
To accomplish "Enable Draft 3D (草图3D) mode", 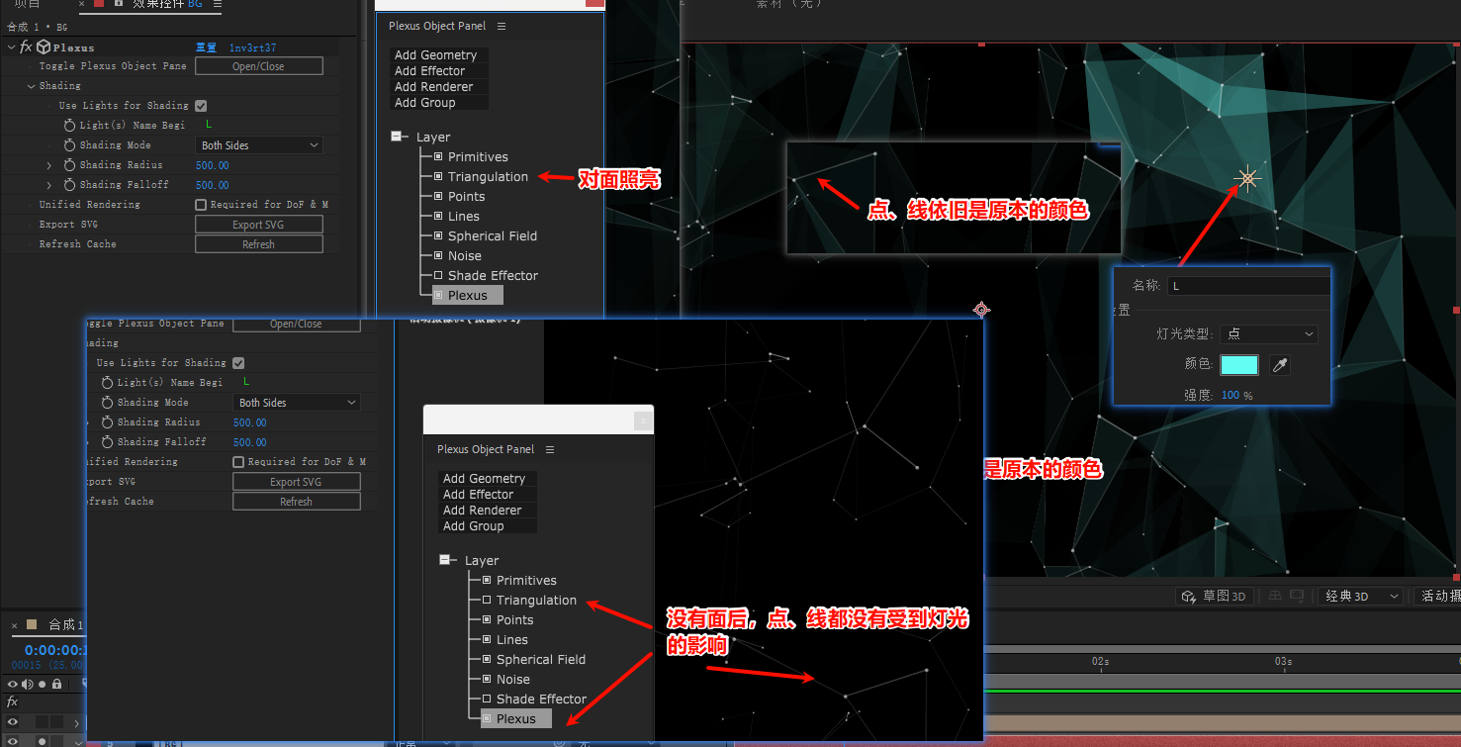I will (x=1216, y=596).
